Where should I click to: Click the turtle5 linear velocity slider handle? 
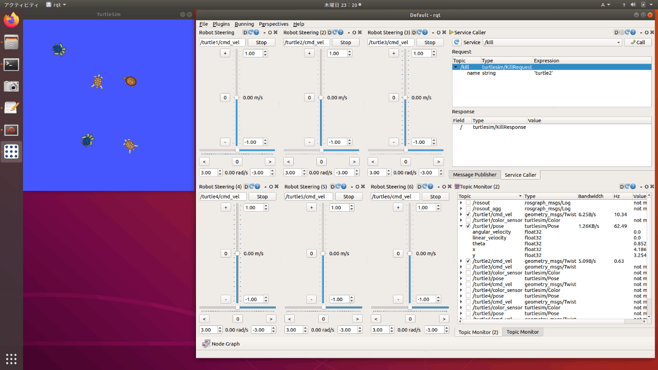323,253
